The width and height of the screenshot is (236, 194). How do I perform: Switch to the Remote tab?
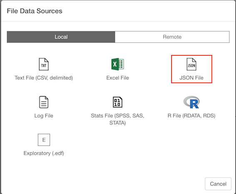(x=172, y=37)
